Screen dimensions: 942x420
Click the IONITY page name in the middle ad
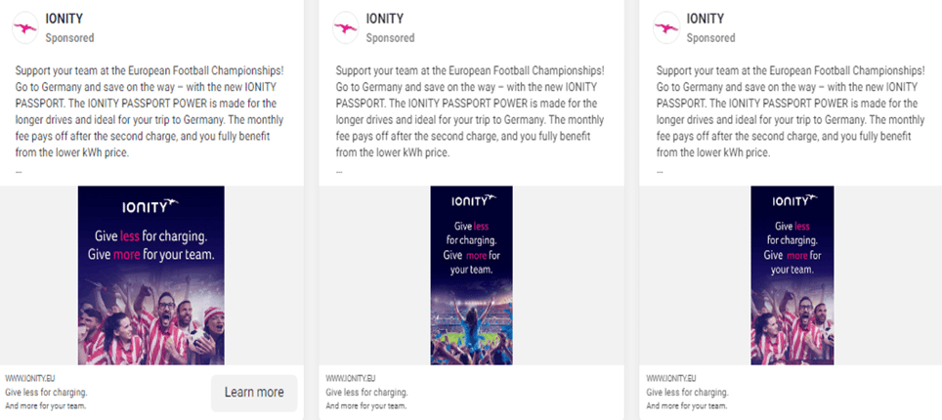pyautogui.click(x=385, y=19)
